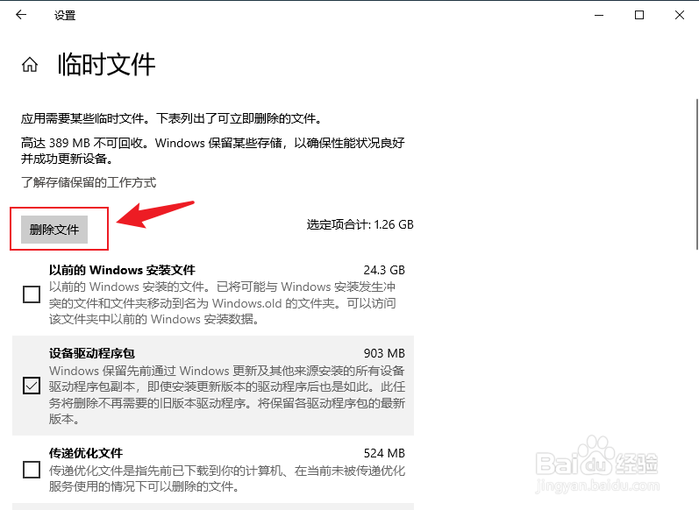The image size is (699, 510).
Task: Open Settings home with the house icon
Action: tap(30, 65)
